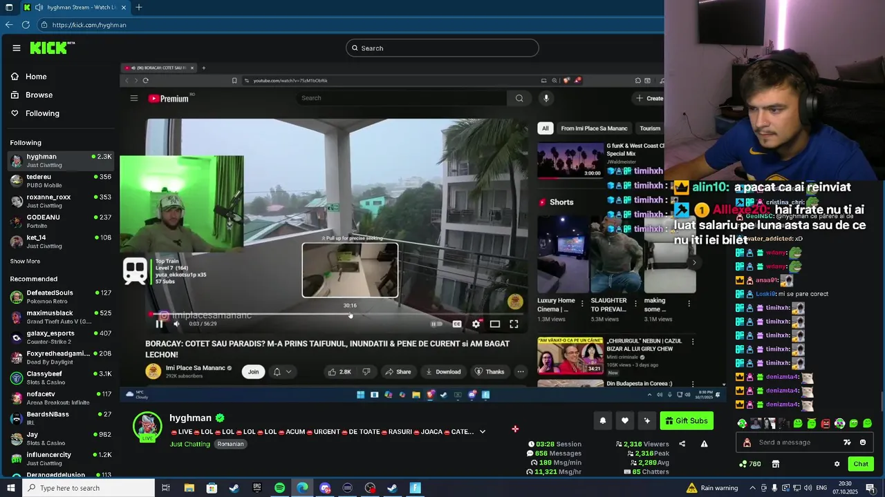Viewport: 885px width, 497px height.
Task: Click the green Chat send button
Action: tap(861, 464)
